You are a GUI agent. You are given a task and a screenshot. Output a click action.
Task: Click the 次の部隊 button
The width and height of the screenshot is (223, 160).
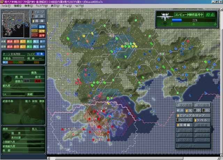click(x=184, y=105)
